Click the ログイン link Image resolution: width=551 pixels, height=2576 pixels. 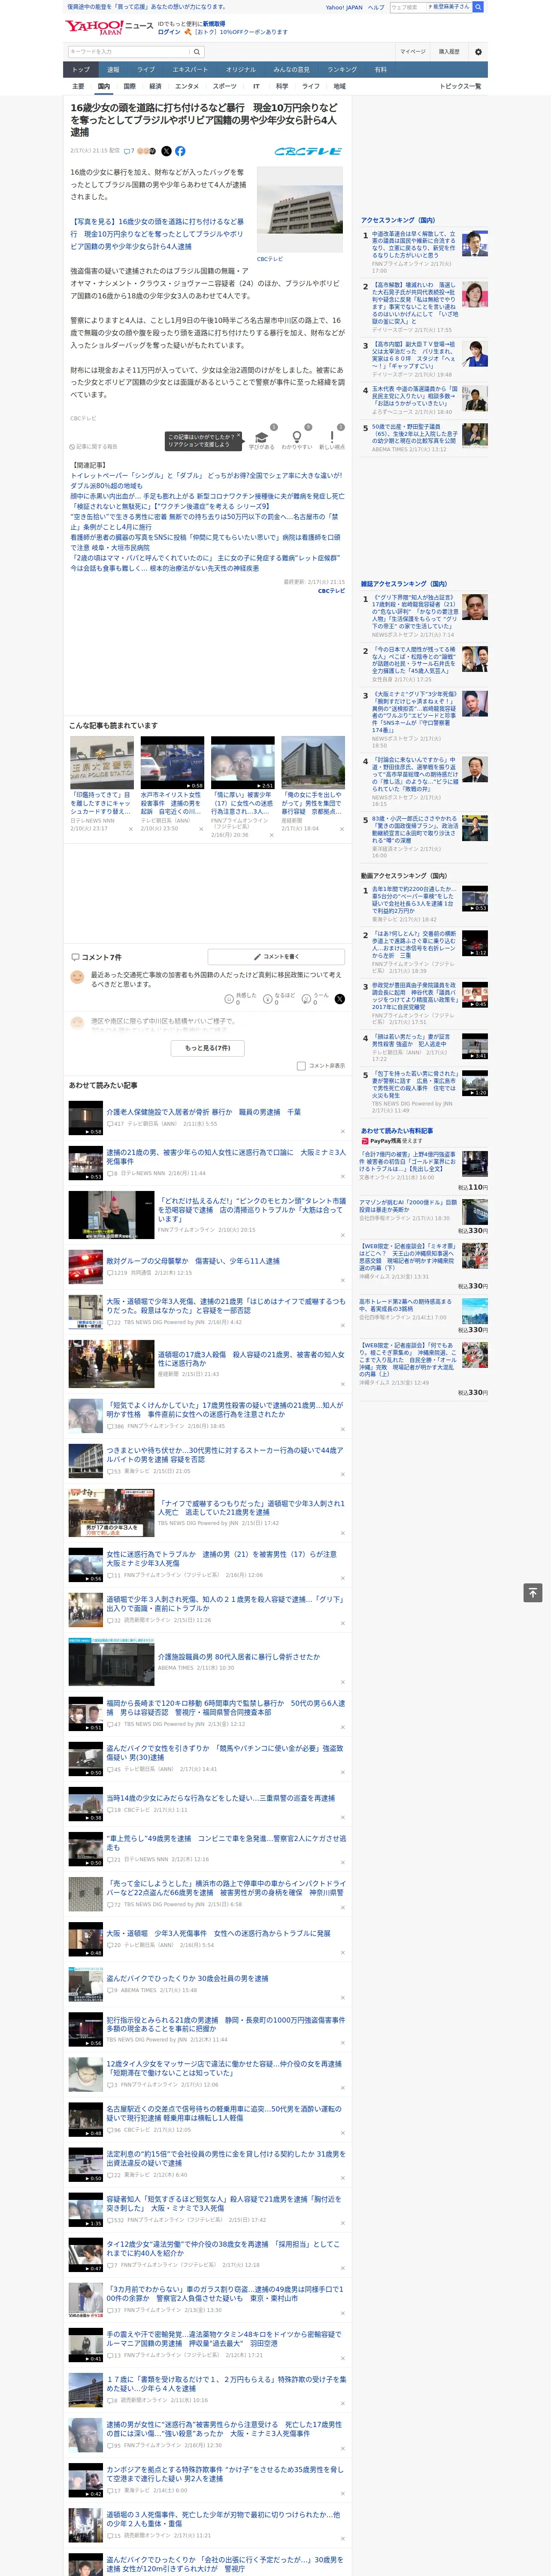[x=169, y=32]
